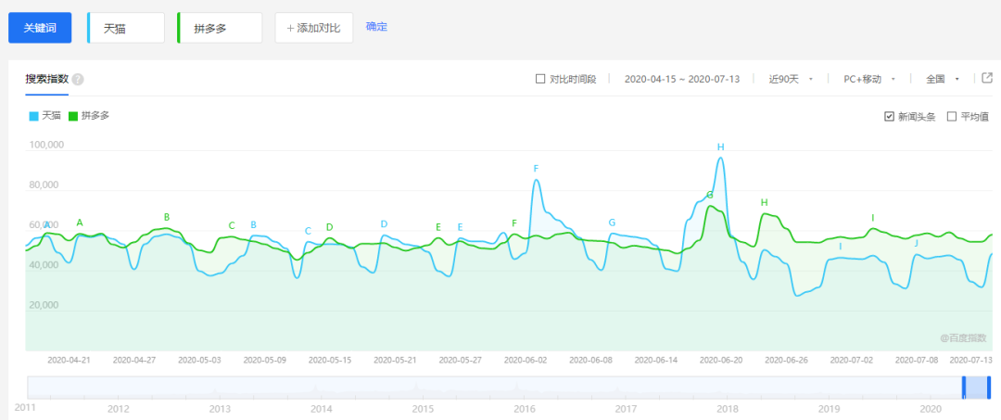The height and width of the screenshot is (420, 1001).
Task: Click the 100,000 y-axis label
Action: (46, 145)
